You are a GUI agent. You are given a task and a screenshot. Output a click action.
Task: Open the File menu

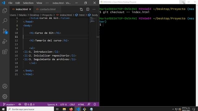(10, 3)
